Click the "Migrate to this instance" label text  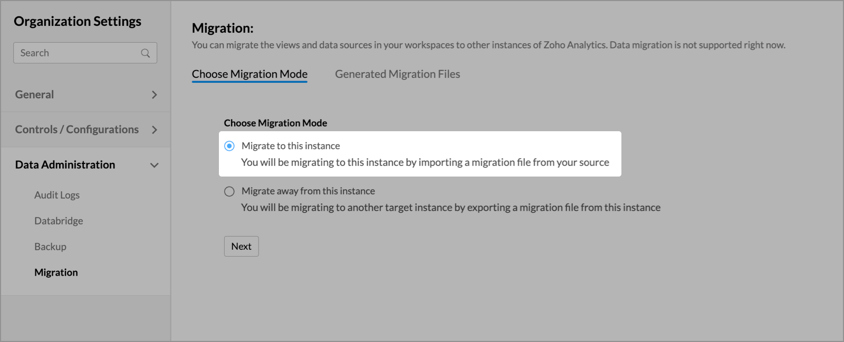pos(291,146)
